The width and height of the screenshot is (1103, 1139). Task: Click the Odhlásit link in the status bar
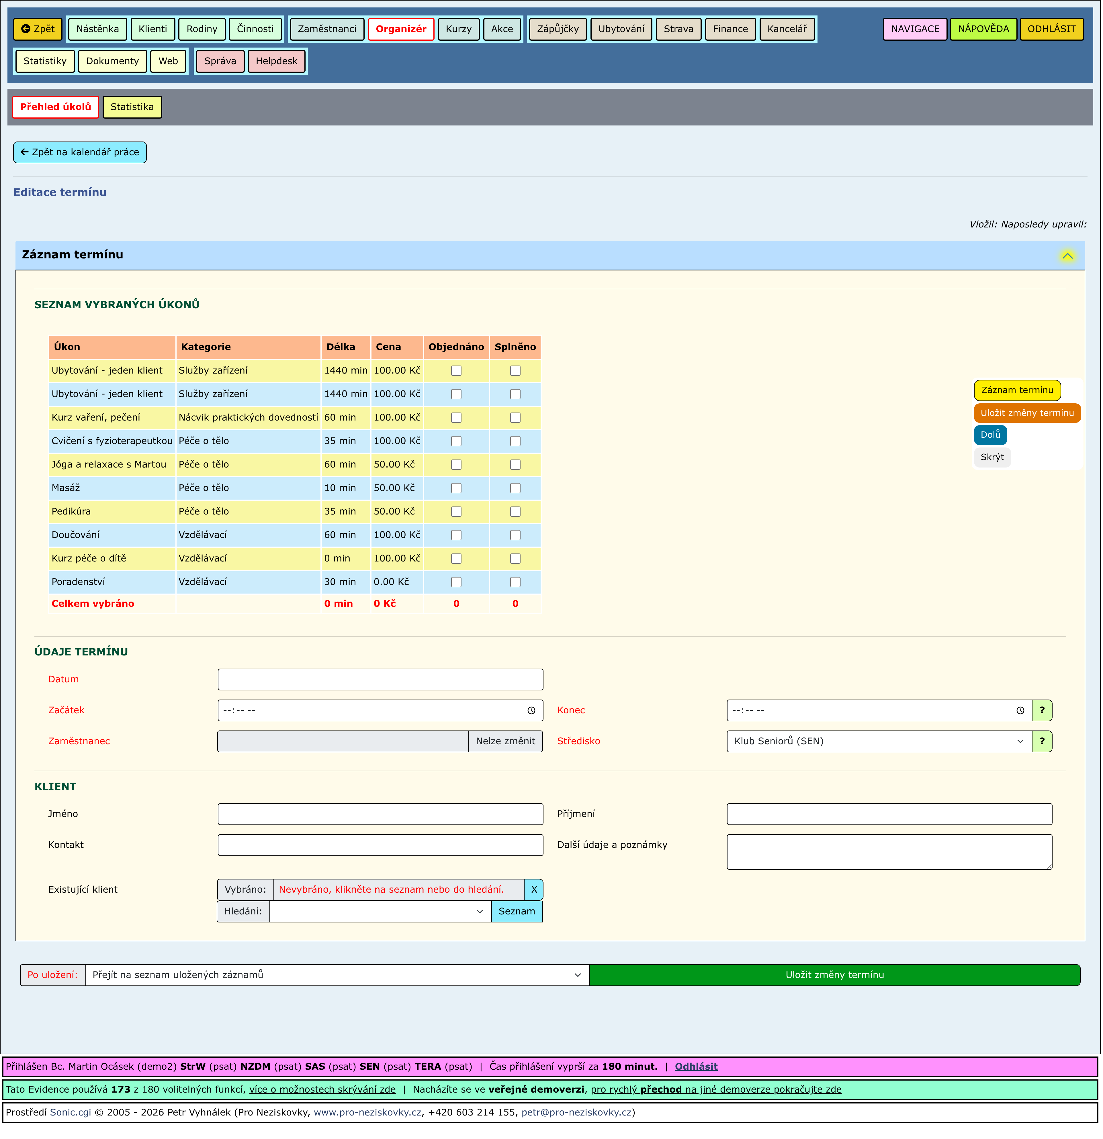point(695,1066)
